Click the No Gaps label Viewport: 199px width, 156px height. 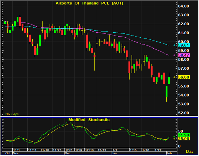tap(12, 114)
